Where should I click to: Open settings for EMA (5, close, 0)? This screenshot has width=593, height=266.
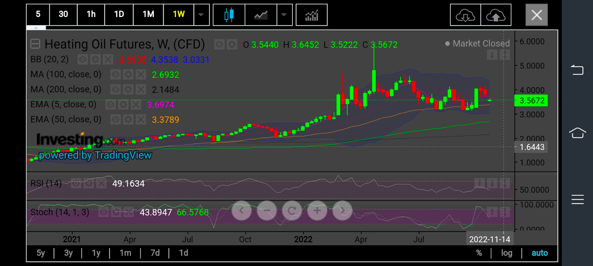(123, 105)
